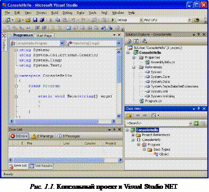The image size is (209, 192).
Task: Click the Error List horizontal scroll left arrow
Action: [x=11, y=160]
